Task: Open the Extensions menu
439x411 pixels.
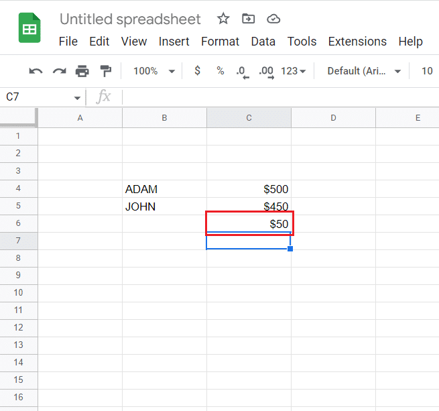Action: (x=357, y=42)
